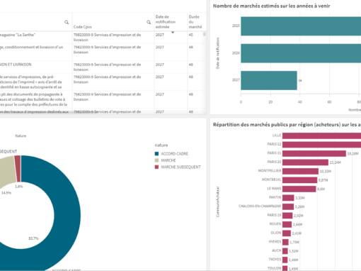Click the Nature label above the donut chart
This screenshot has height=271, width=361.
[21, 135]
